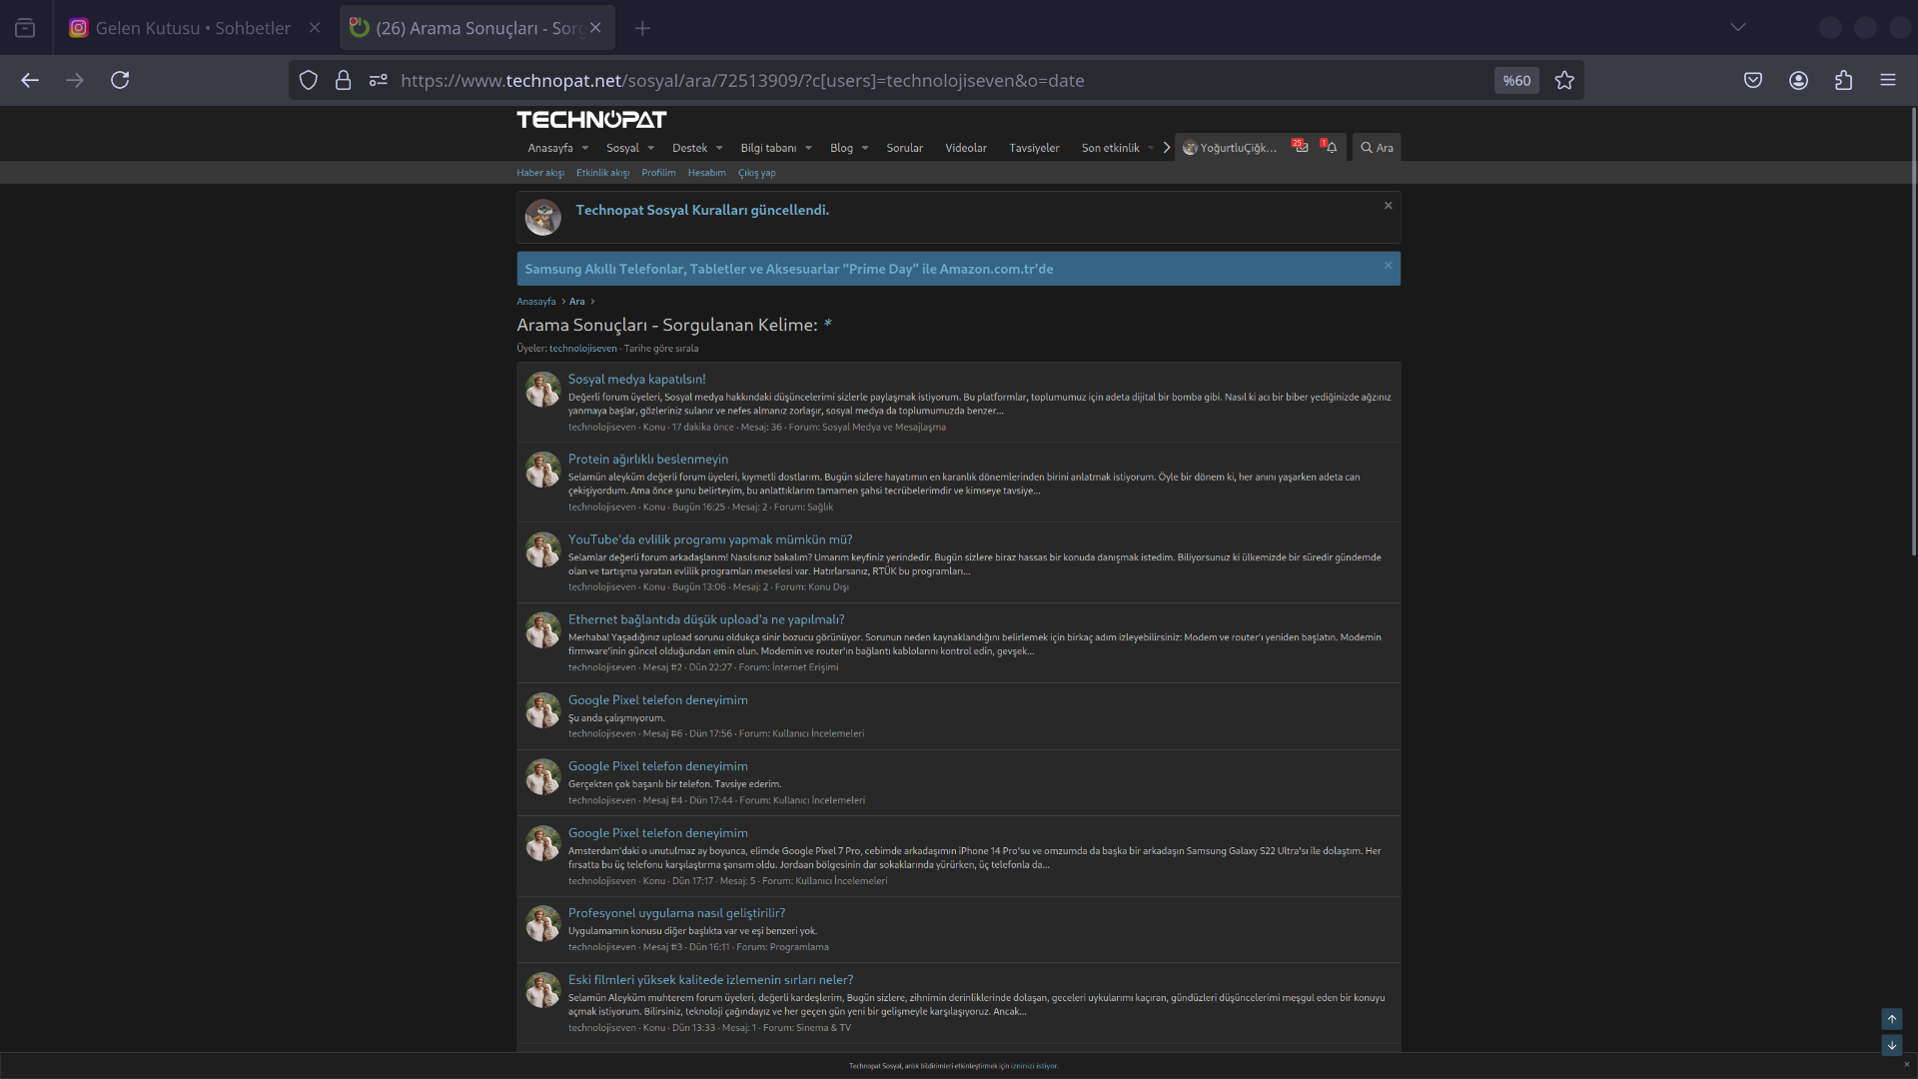Dismiss the Samsung Prime Day notice

coord(1388,265)
